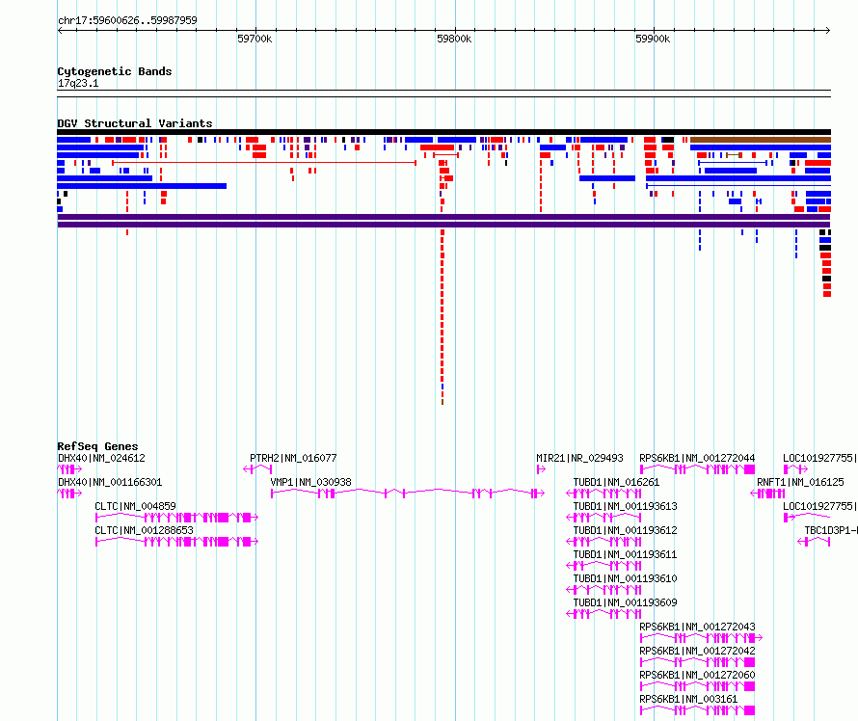Select gene label RPS6KB1|NM_001272060
The height and width of the screenshot is (721, 858).
tap(697, 675)
